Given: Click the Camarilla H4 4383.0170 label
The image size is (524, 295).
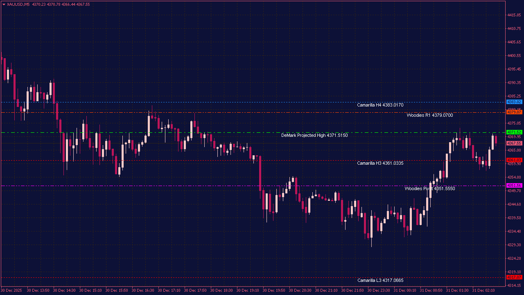Looking at the screenshot, I should click(x=380, y=105).
